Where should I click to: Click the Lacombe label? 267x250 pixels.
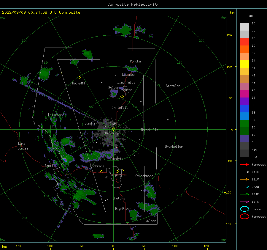128,75
